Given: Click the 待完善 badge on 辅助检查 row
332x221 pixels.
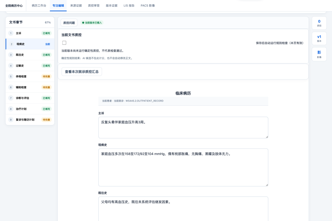Looking at the screenshot, I should pyautogui.click(x=46, y=87).
